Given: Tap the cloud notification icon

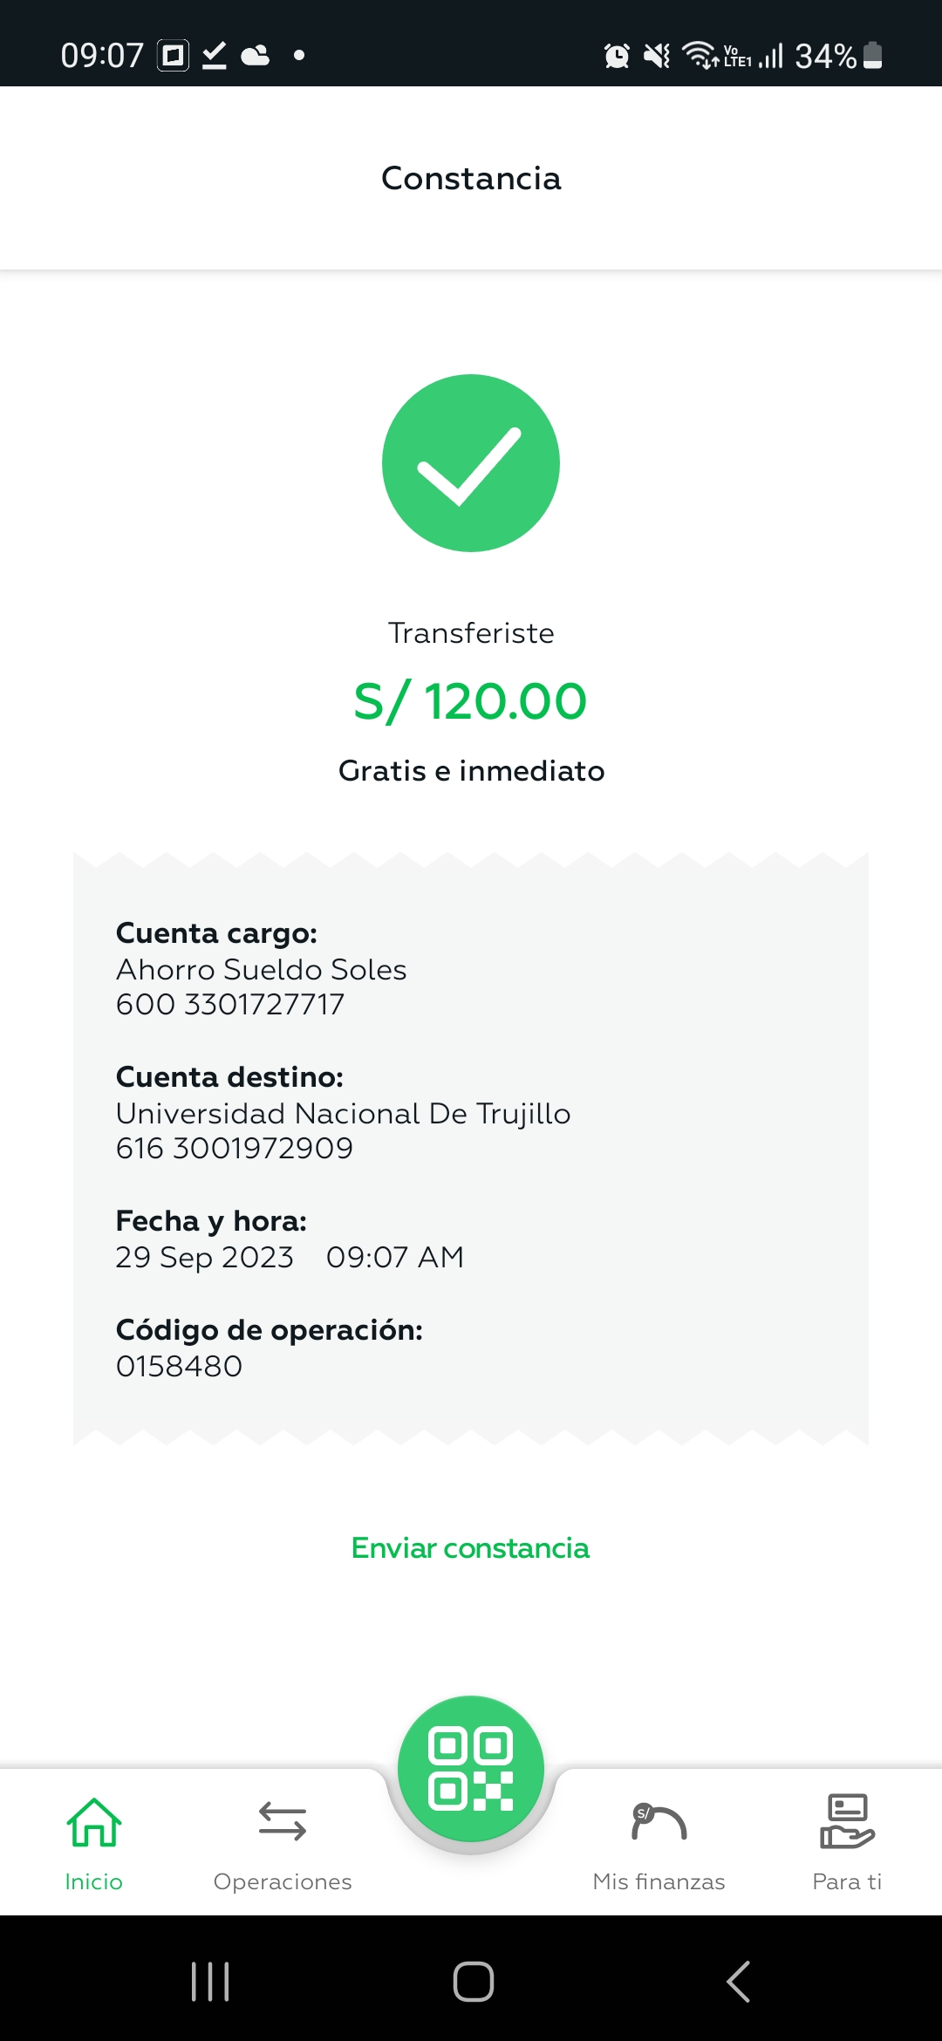Looking at the screenshot, I should [x=255, y=56].
